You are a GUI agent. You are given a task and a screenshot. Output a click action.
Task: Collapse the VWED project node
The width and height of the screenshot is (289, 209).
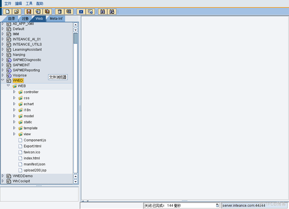[x=3, y=80]
